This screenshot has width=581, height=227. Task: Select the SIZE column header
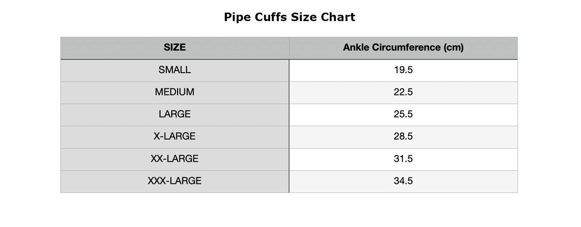(175, 48)
